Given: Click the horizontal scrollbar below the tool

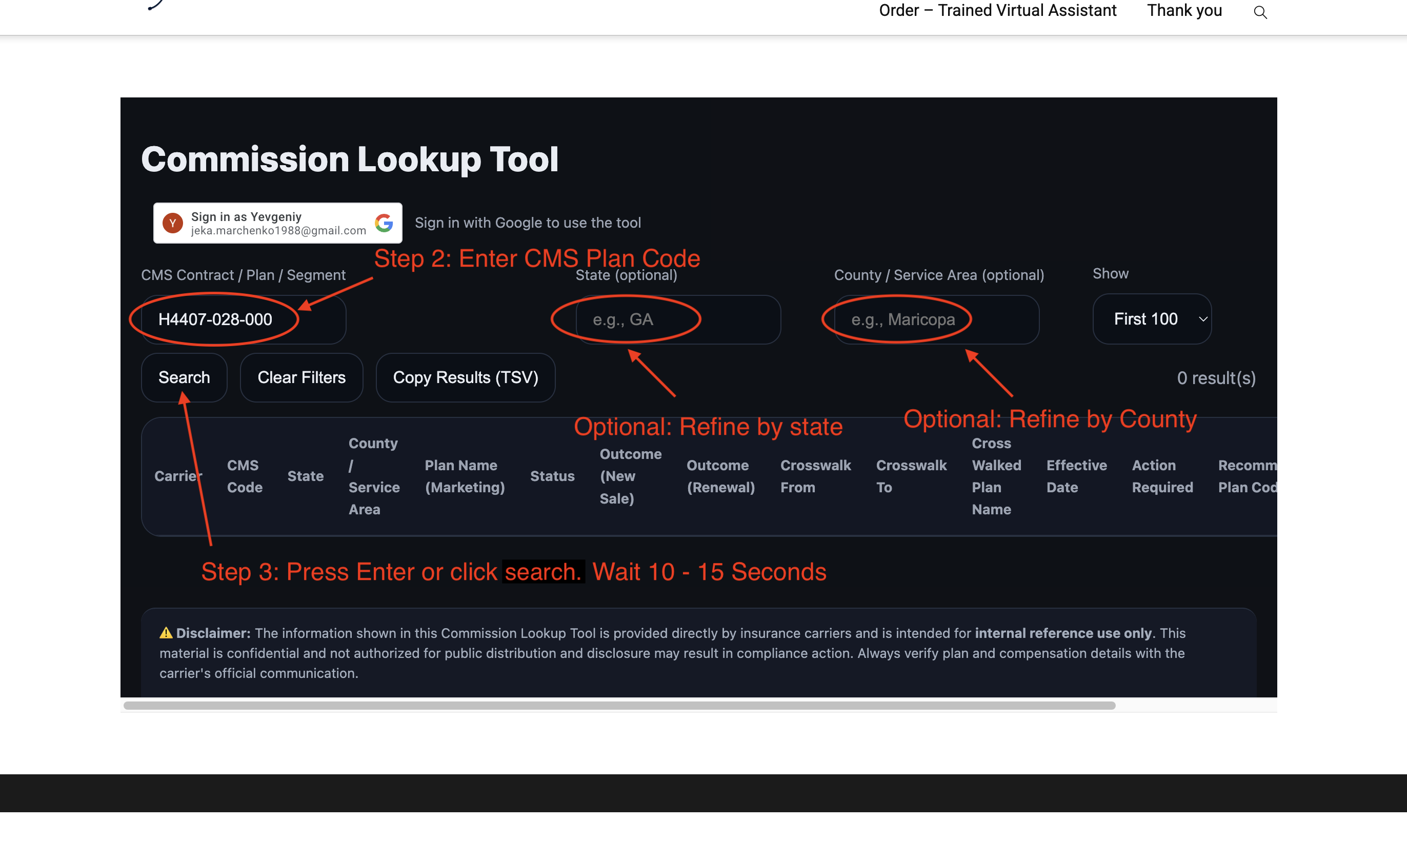Looking at the screenshot, I should click(619, 705).
